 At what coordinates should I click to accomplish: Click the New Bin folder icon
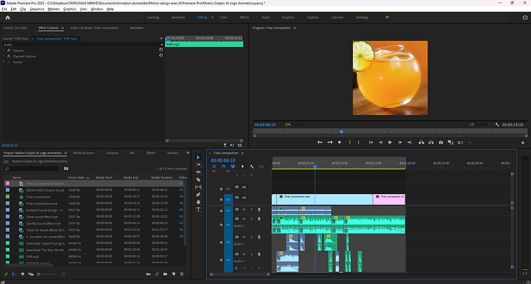point(165,274)
